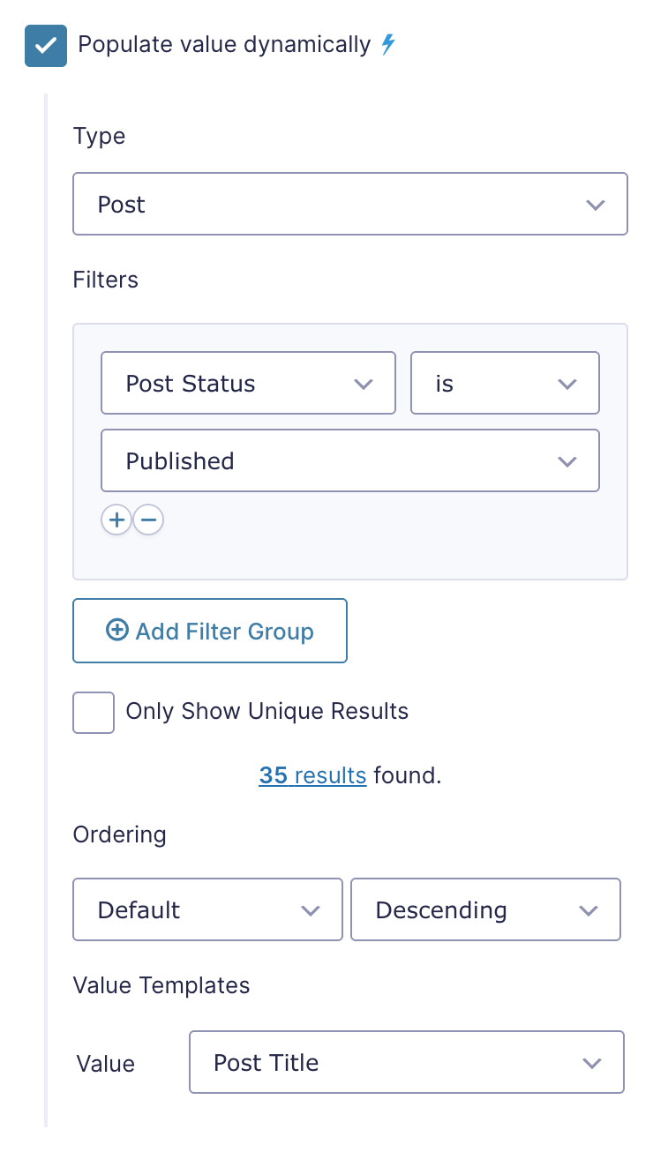Click chevron arrow on Descending select
The image size is (653, 1152).
point(589,910)
